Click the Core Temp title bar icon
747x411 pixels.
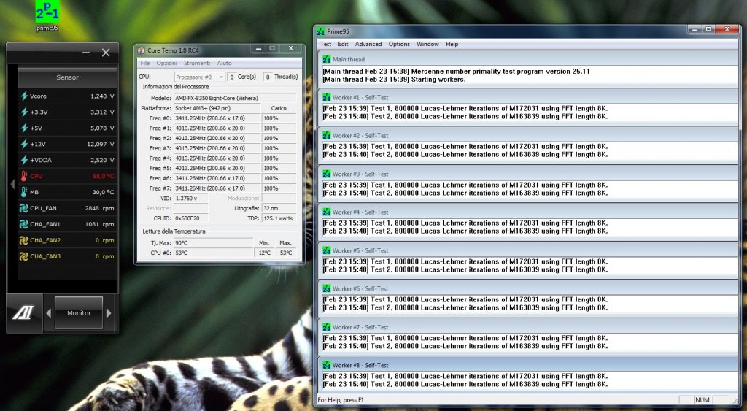coord(141,50)
